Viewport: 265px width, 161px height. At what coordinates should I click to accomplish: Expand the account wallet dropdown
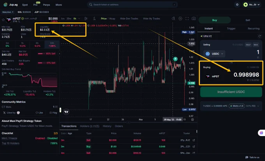259,5
